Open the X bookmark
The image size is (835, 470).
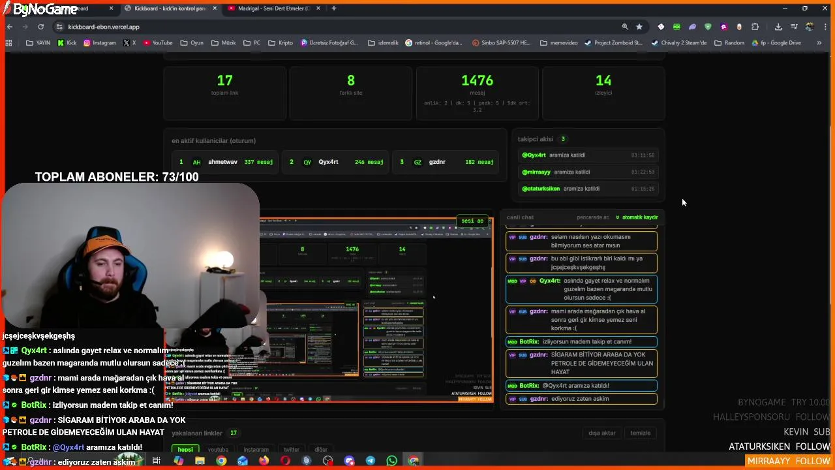point(130,43)
